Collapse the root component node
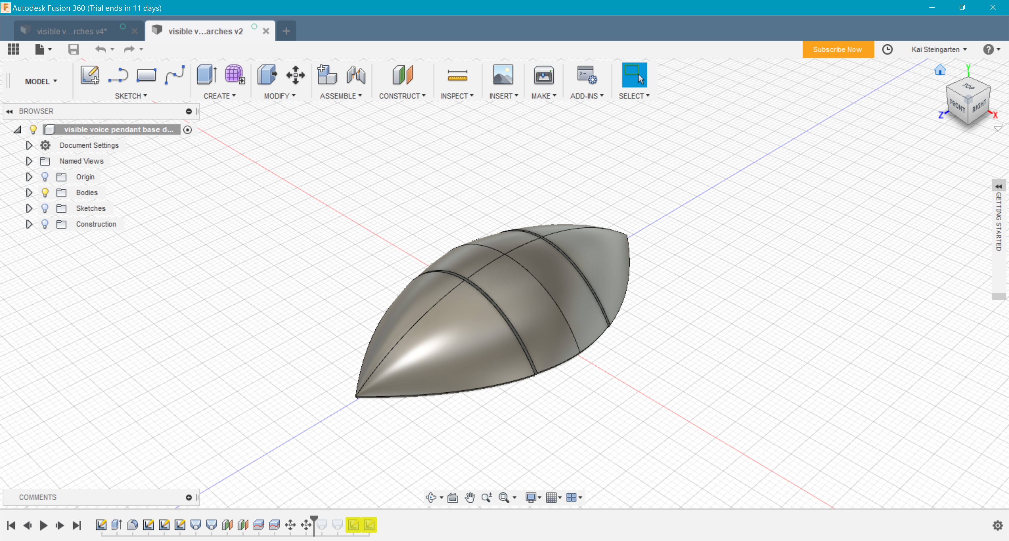This screenshot has width=1009, height=541. [17, 129]
